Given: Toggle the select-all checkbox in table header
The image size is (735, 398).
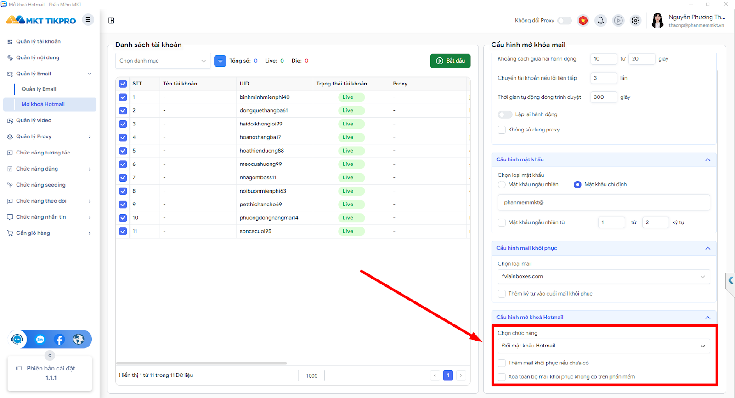Looking at the screenshot, I should pos(123,84).
